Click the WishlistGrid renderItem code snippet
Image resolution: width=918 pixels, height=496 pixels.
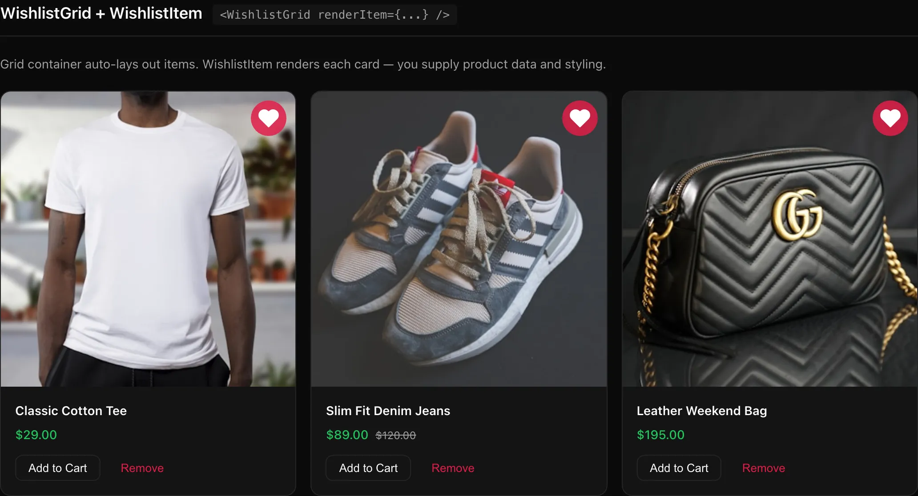pos(334,14)
